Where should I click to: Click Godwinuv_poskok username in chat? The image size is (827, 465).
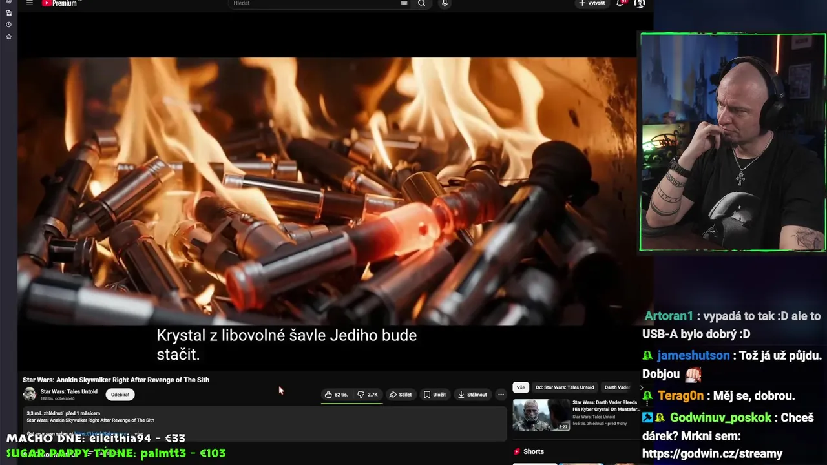click(720, 417)
